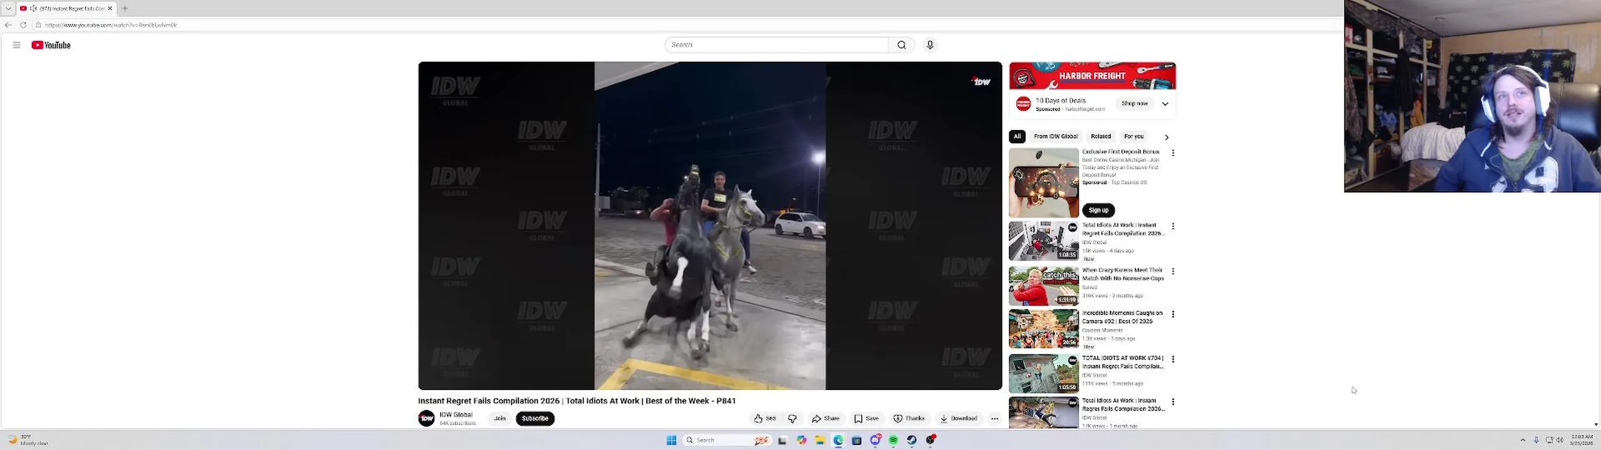Dislike the video with thumbs down

pyautogui.click(x=792, y=419)
